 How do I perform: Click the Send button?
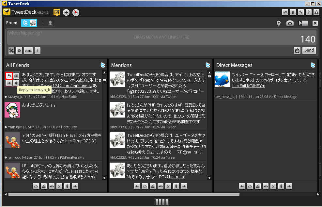309,50
